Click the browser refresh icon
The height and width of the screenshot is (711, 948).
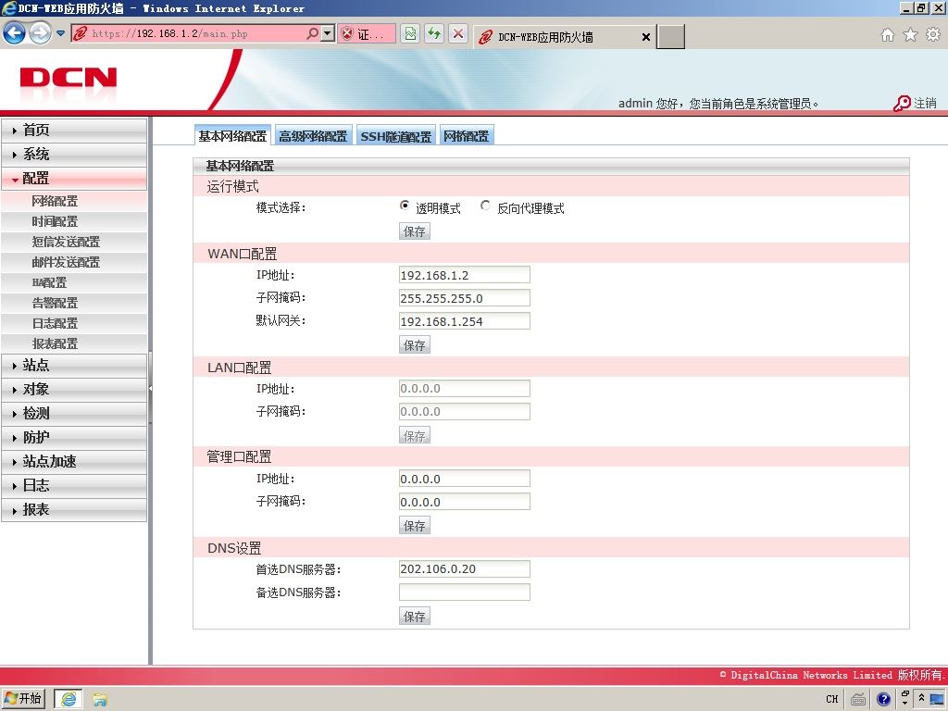tap(434, 33)
